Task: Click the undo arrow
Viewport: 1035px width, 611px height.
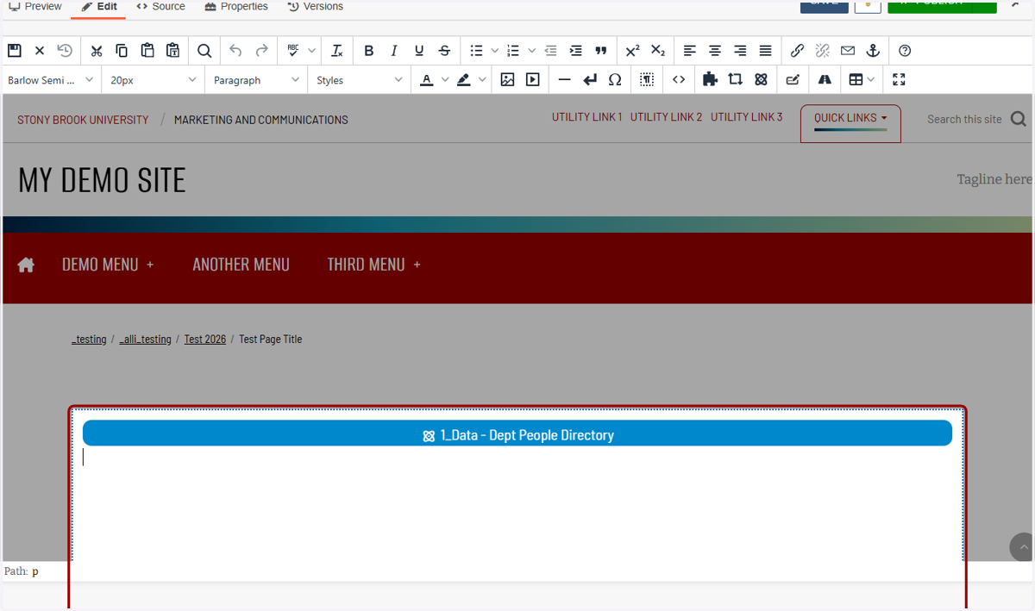Action: 235,51
